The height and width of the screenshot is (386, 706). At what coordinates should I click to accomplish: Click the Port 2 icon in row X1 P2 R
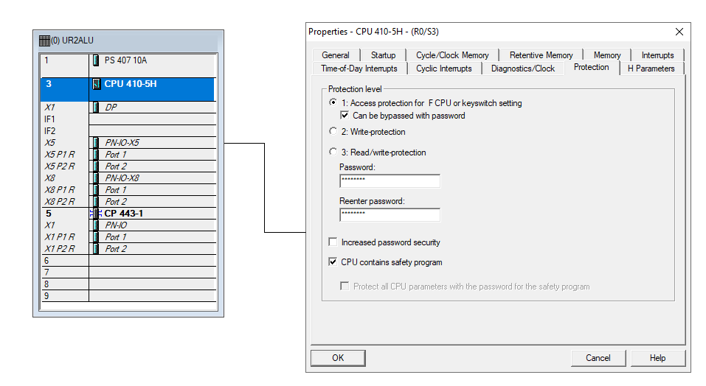click(96, 249)
